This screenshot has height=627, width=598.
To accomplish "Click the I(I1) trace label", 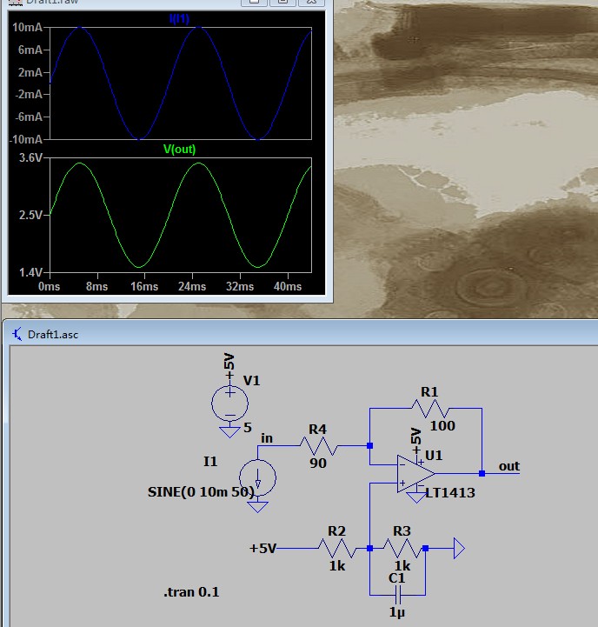I will click(179, 18).
